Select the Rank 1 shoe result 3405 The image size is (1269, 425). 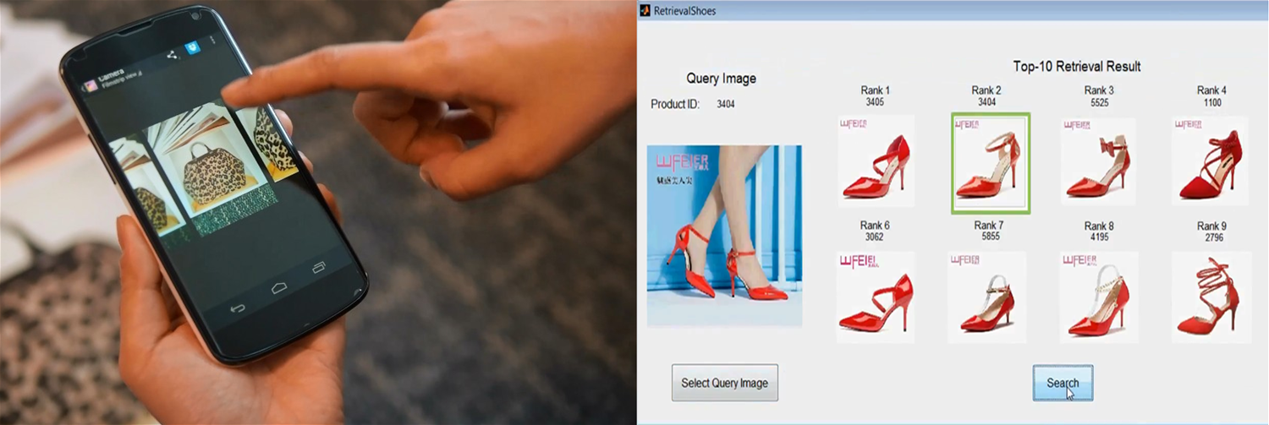[x=876, y=161]
